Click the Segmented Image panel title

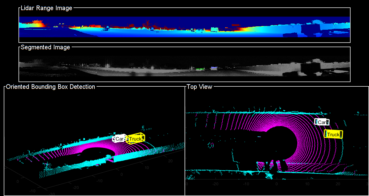(x=45, y=47)
